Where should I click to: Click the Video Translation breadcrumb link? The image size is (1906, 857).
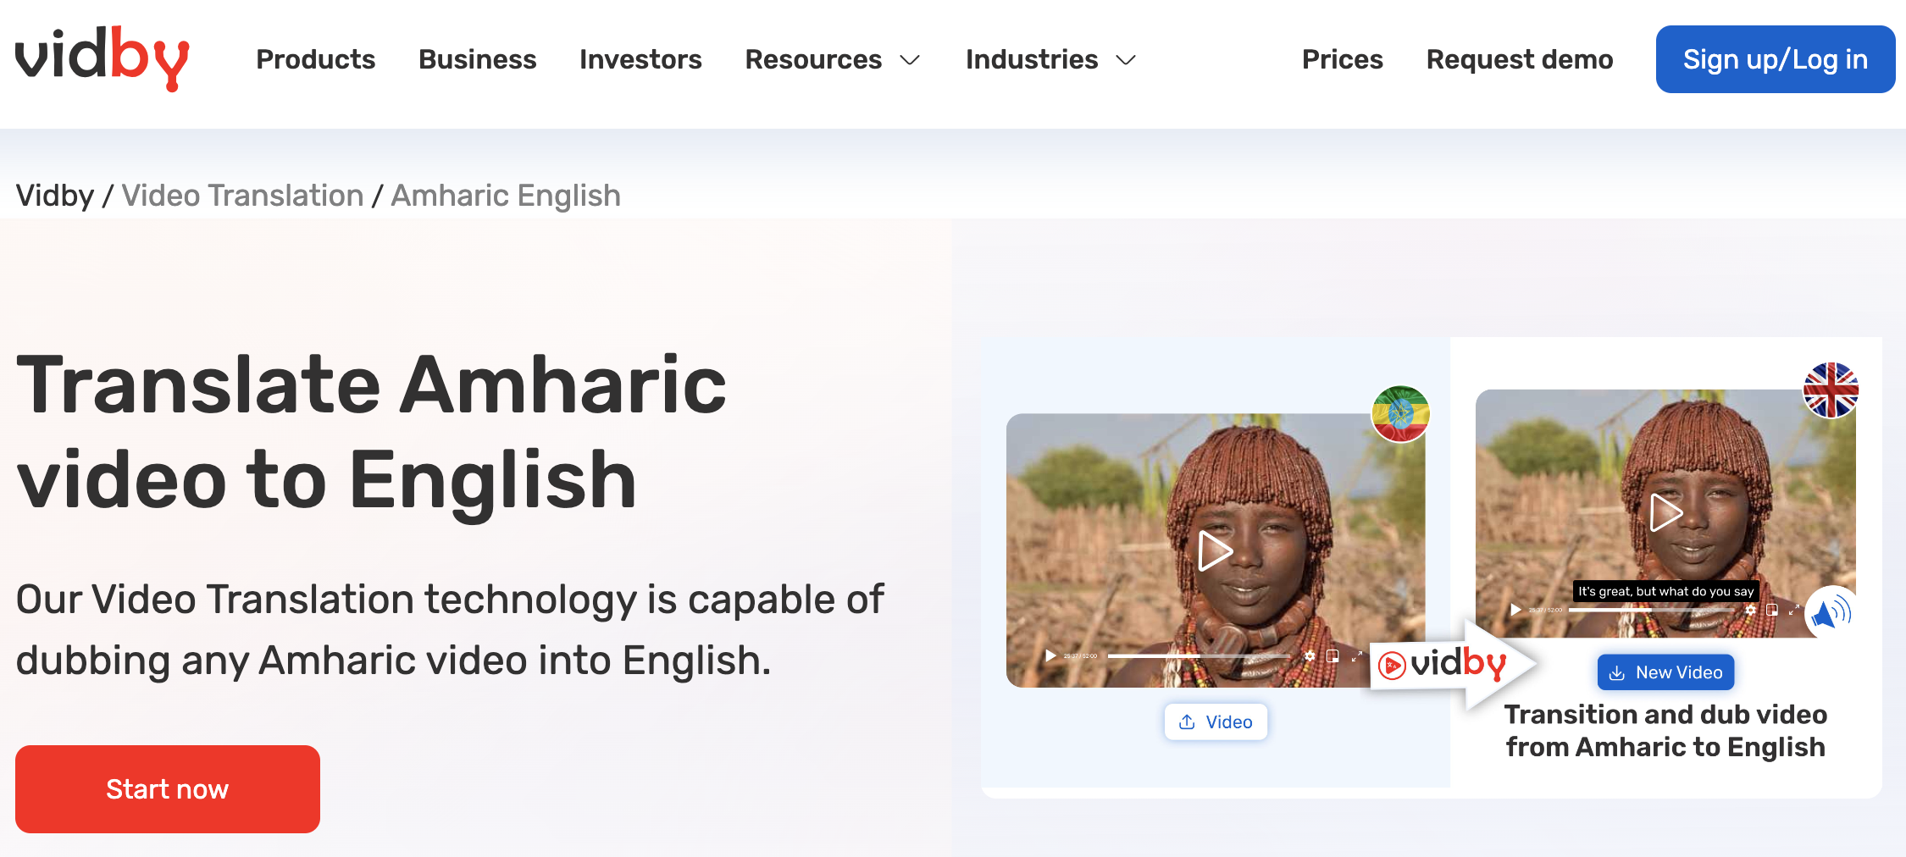tap(242, 196)
